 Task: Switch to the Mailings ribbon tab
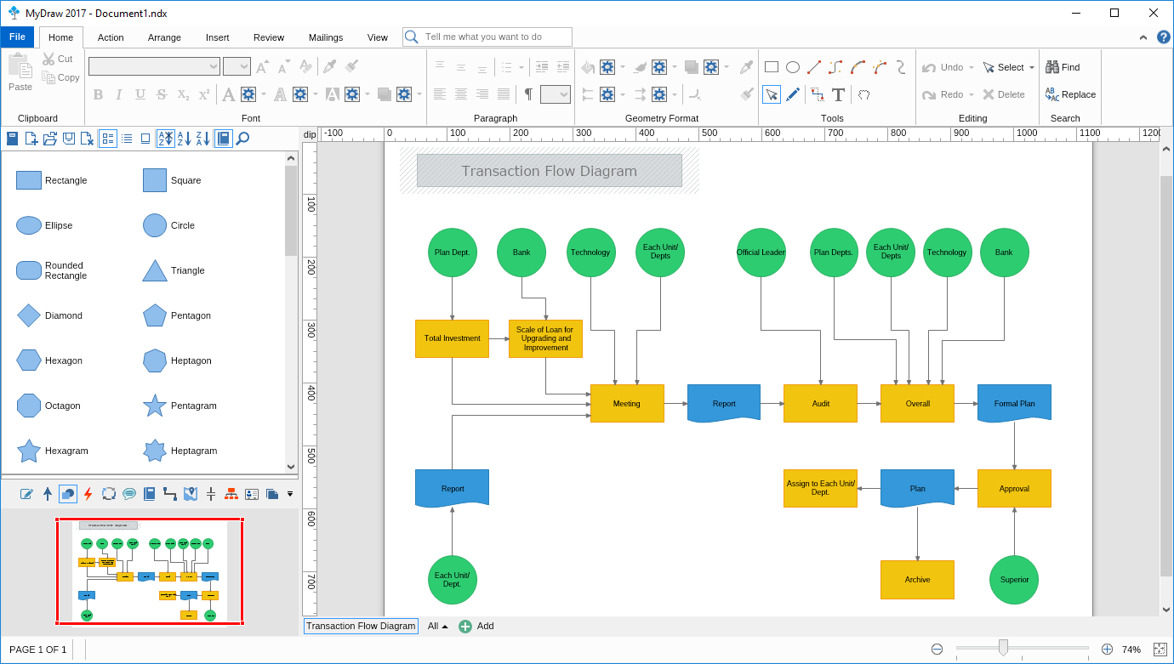[326, 37]
